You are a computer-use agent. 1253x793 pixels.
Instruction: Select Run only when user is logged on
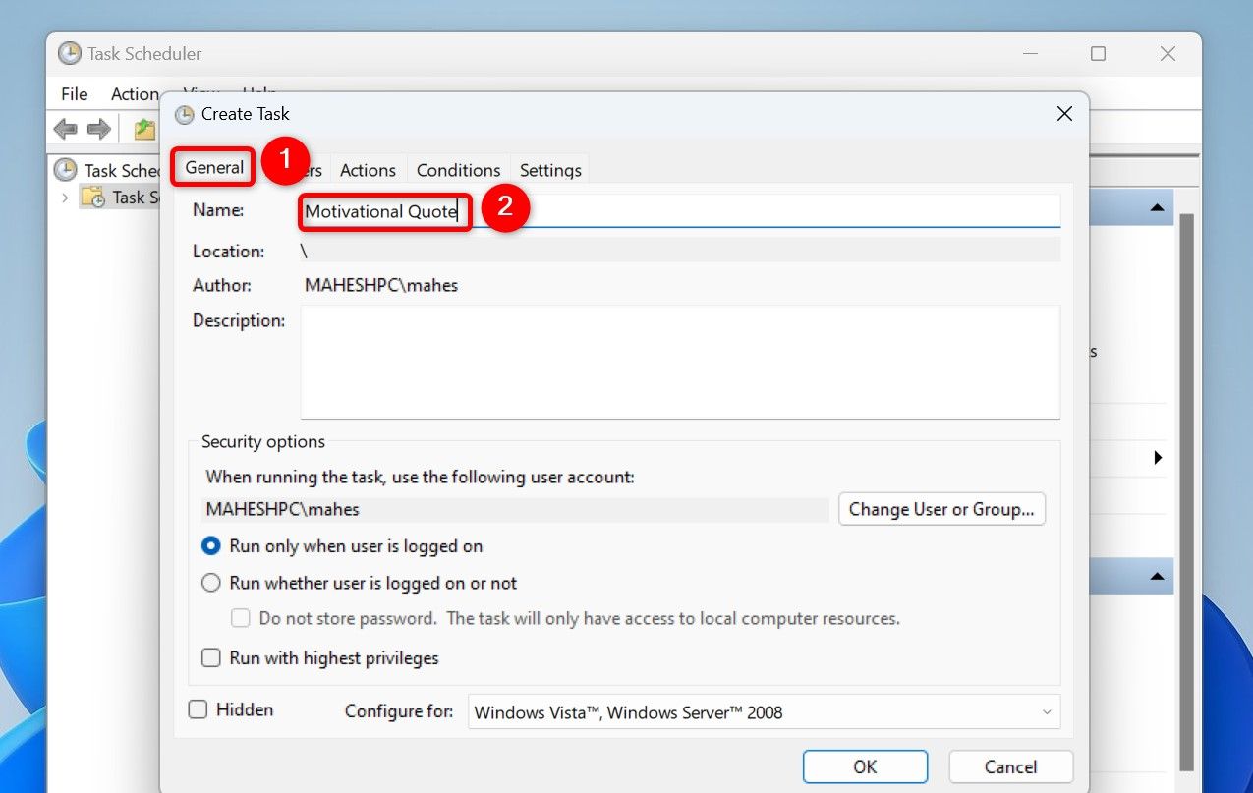pos(210,546)
